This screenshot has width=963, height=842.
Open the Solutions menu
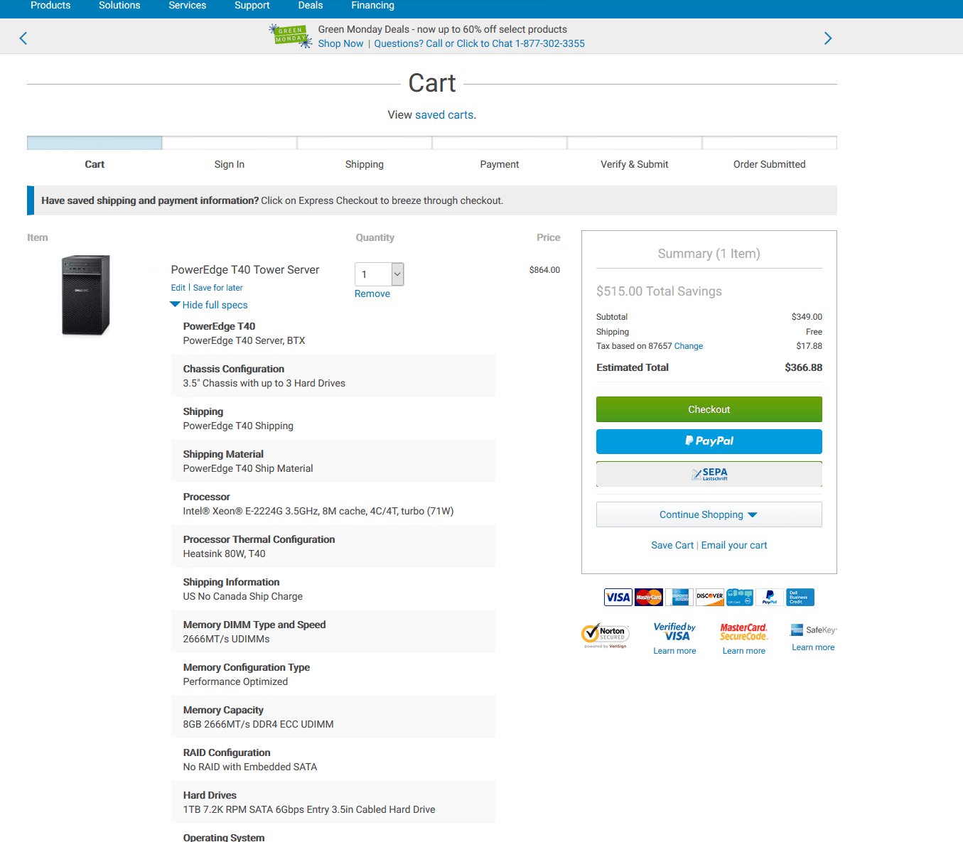[x=119, y=6]
